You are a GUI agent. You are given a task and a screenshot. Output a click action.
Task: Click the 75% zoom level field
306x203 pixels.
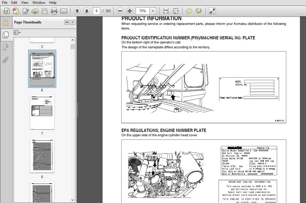143,11
